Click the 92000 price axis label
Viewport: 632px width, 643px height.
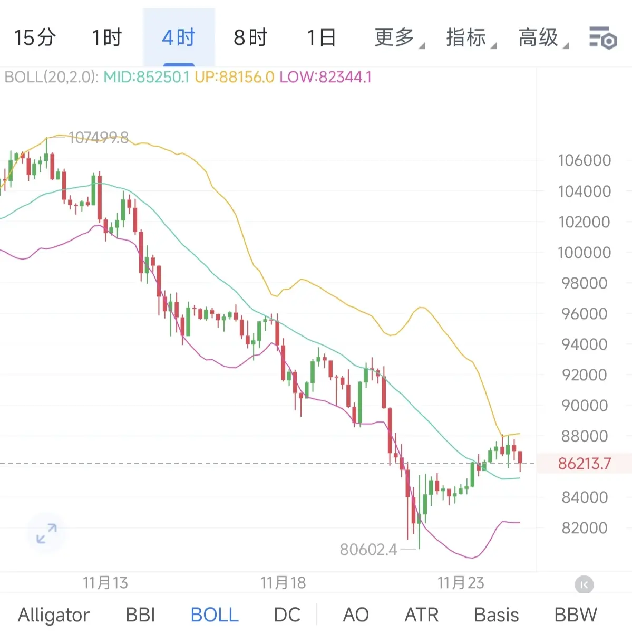click(585, 375)
